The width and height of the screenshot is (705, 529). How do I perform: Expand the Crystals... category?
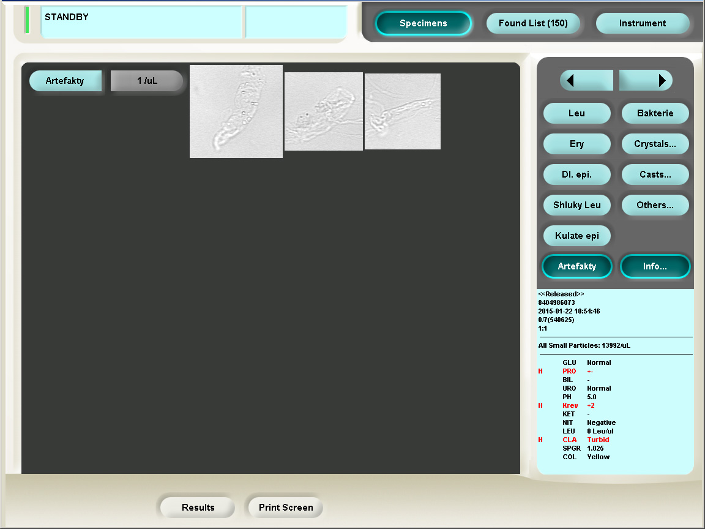point(655,144)
